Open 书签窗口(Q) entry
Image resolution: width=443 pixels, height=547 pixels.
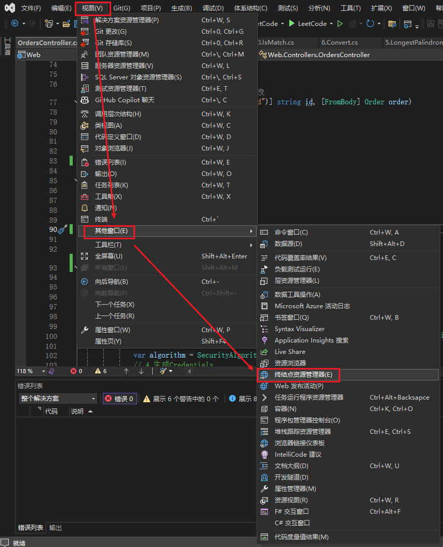point(348,318)
